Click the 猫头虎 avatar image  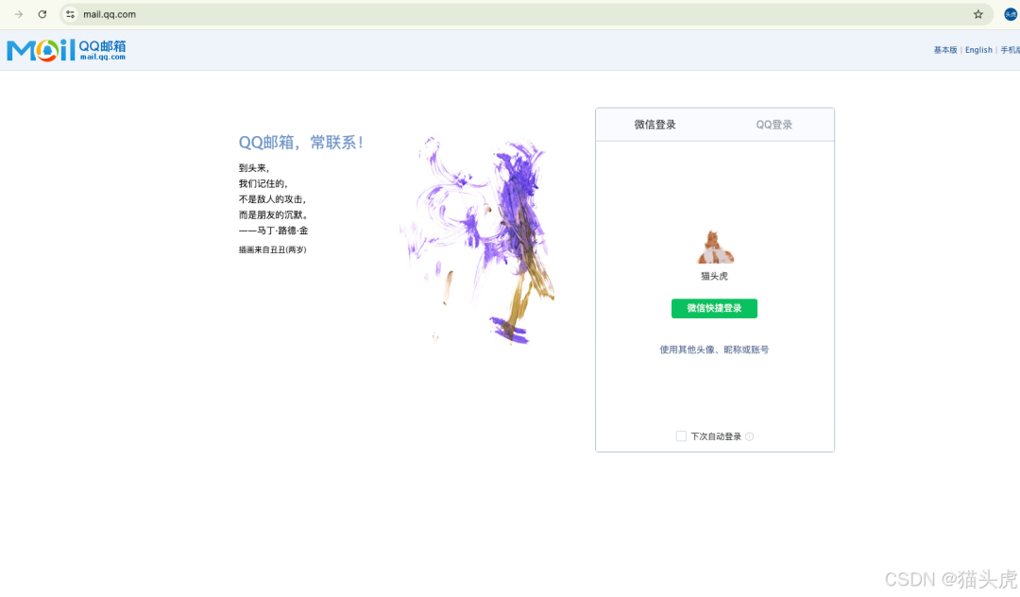714,247
